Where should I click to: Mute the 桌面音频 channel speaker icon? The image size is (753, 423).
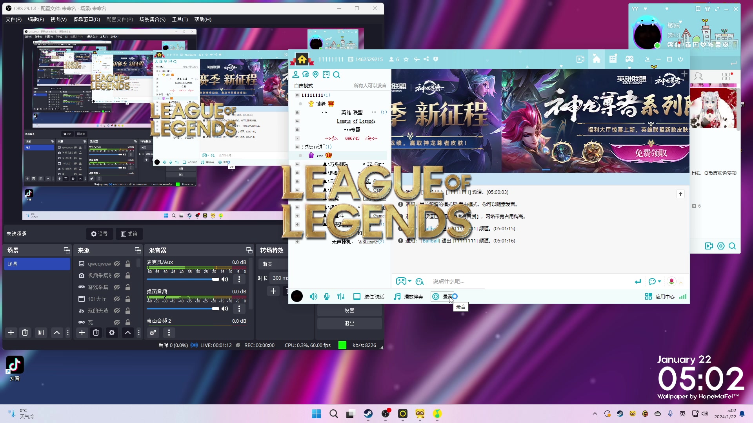(225, 309)
